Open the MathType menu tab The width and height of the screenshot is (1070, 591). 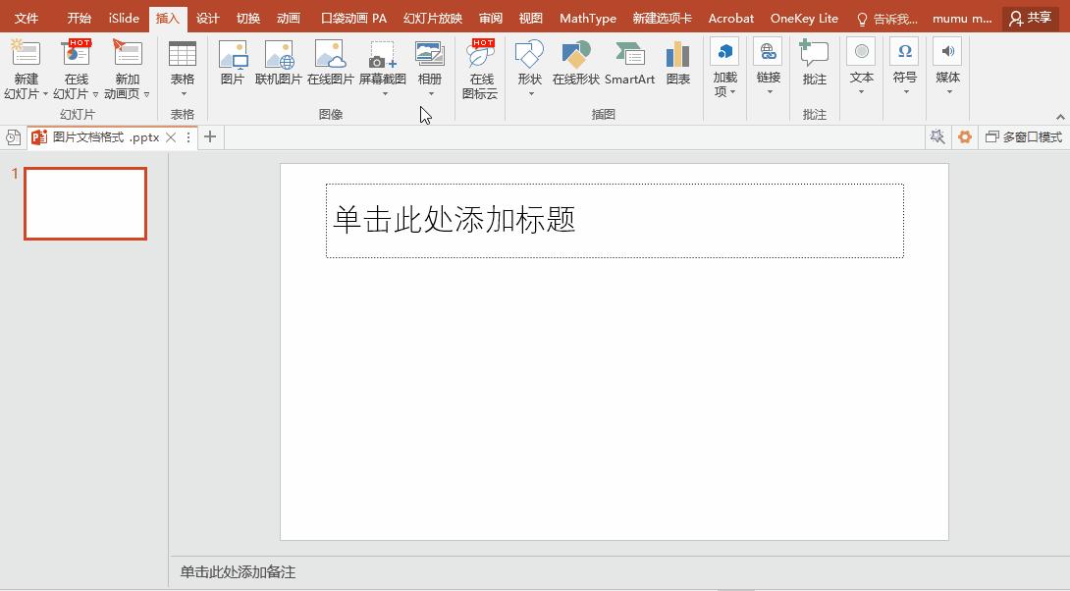pyautogui.click(x=587, y=17)
